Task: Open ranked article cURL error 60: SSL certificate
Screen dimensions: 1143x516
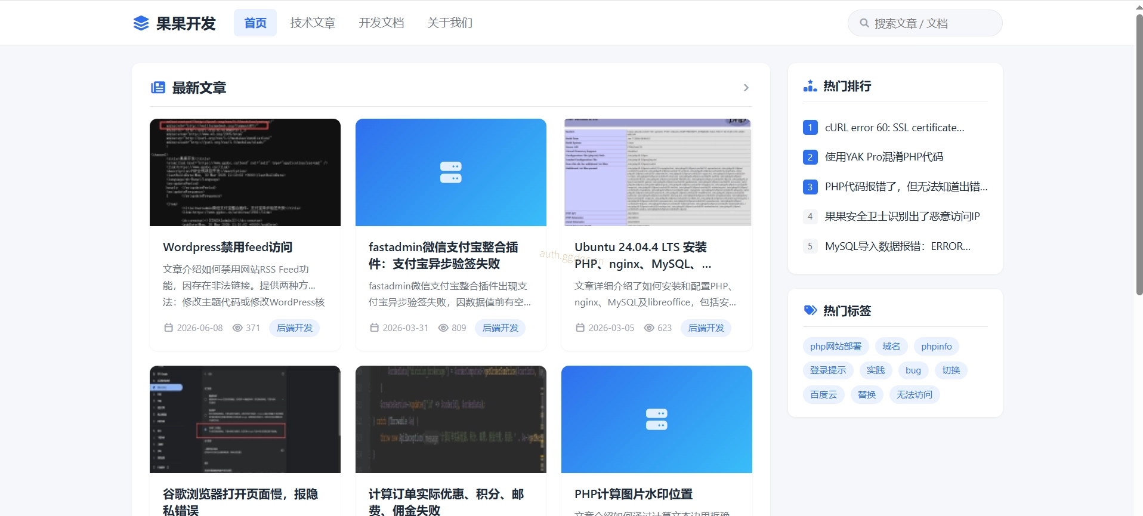Action: click(x=895, y=128)
